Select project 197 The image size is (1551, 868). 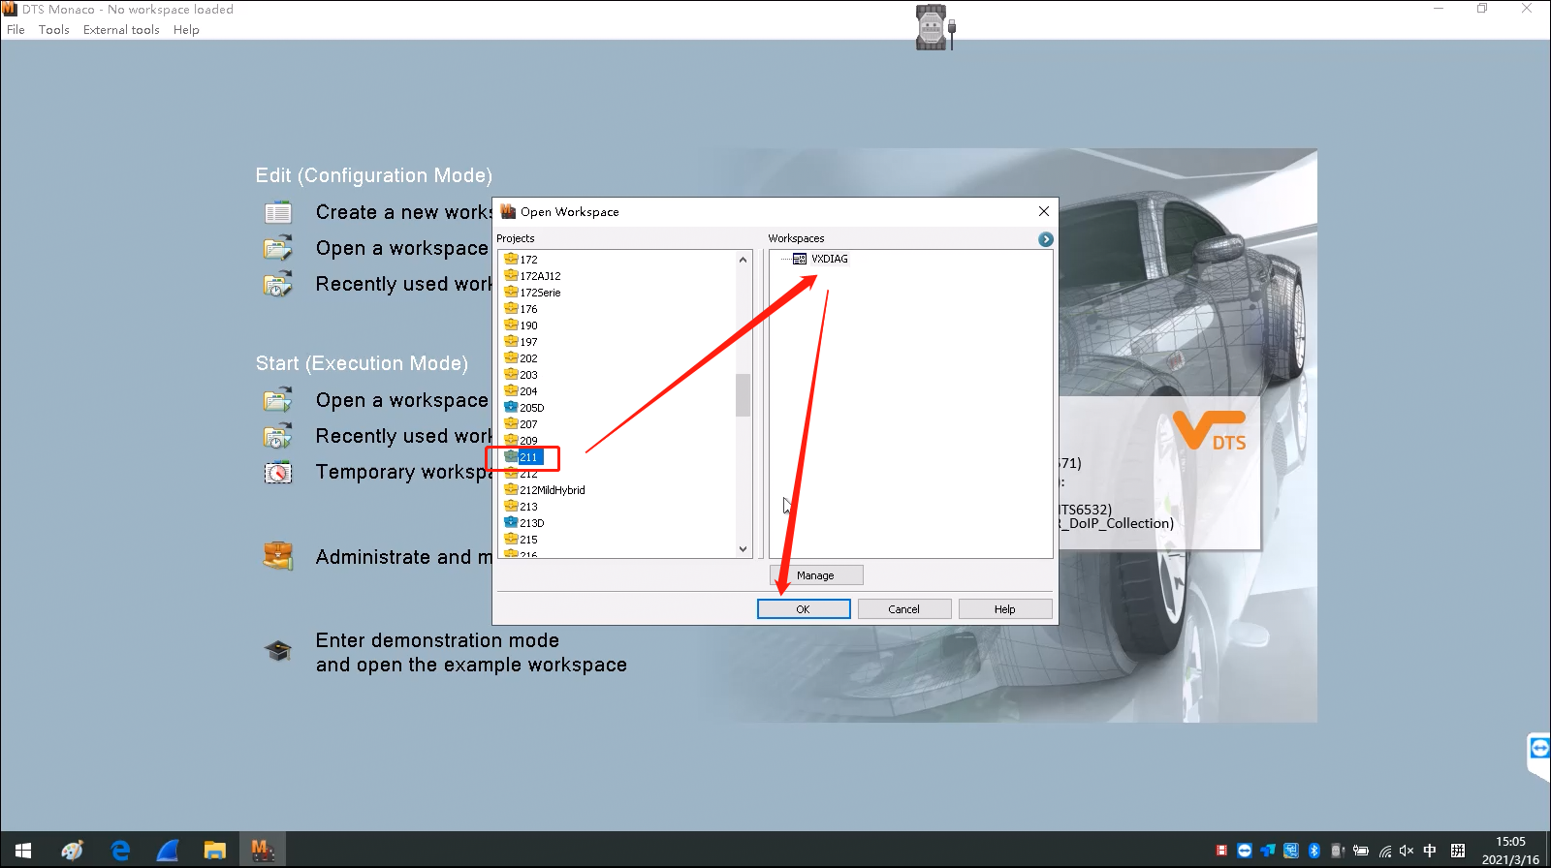(521, 342)
